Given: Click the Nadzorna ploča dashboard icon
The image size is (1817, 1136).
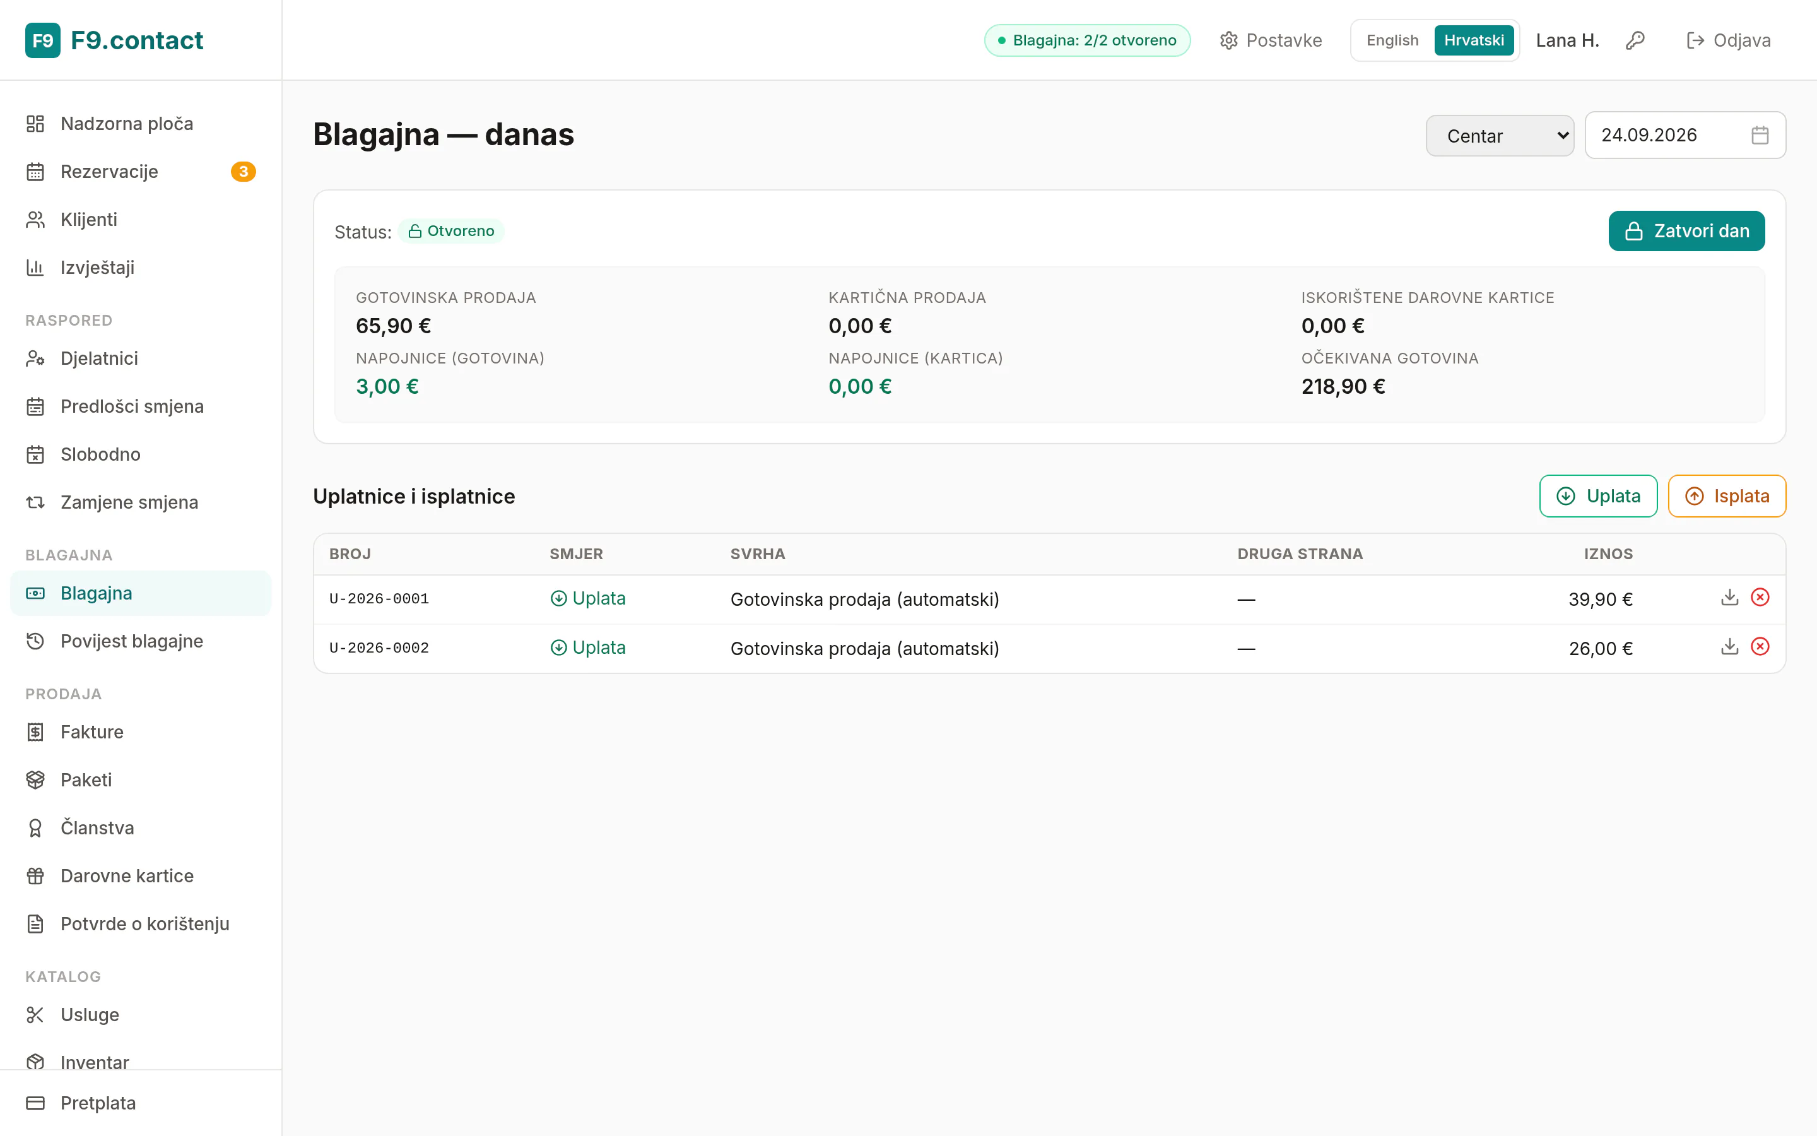Looking at the screenshot, I should point(35,124).
